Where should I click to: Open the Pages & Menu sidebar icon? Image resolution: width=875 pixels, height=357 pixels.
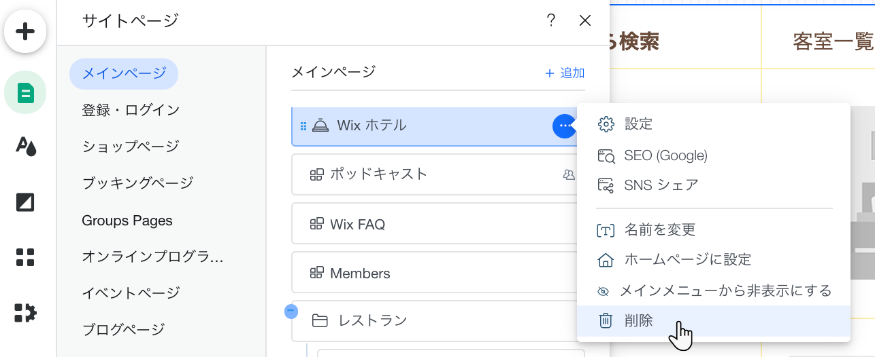click(25, 92)
